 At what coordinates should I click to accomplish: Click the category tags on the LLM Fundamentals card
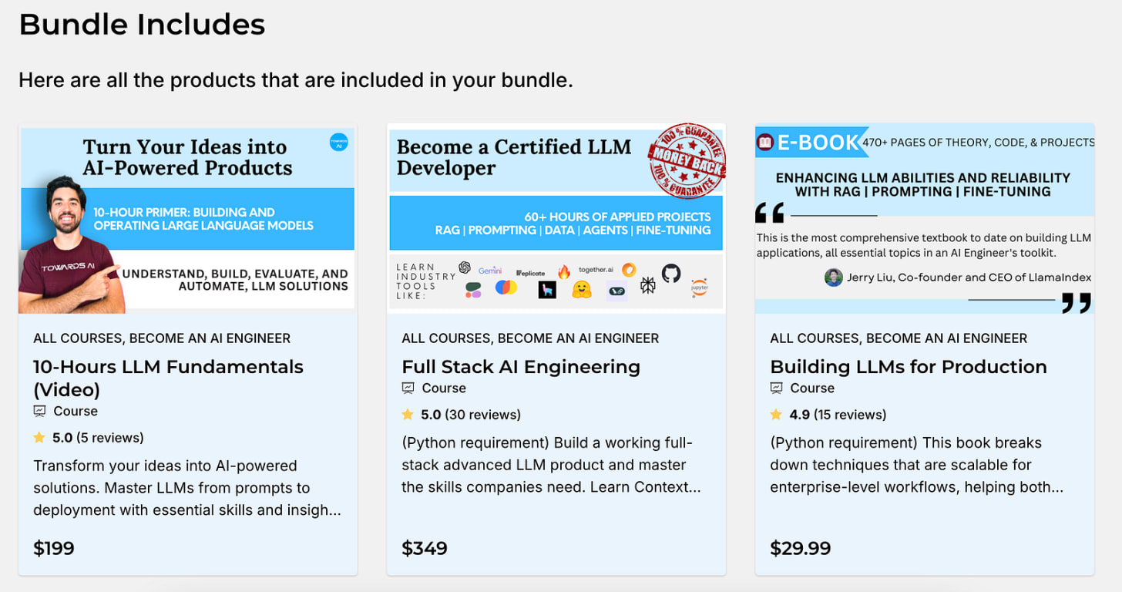click(x=162, y=338)
